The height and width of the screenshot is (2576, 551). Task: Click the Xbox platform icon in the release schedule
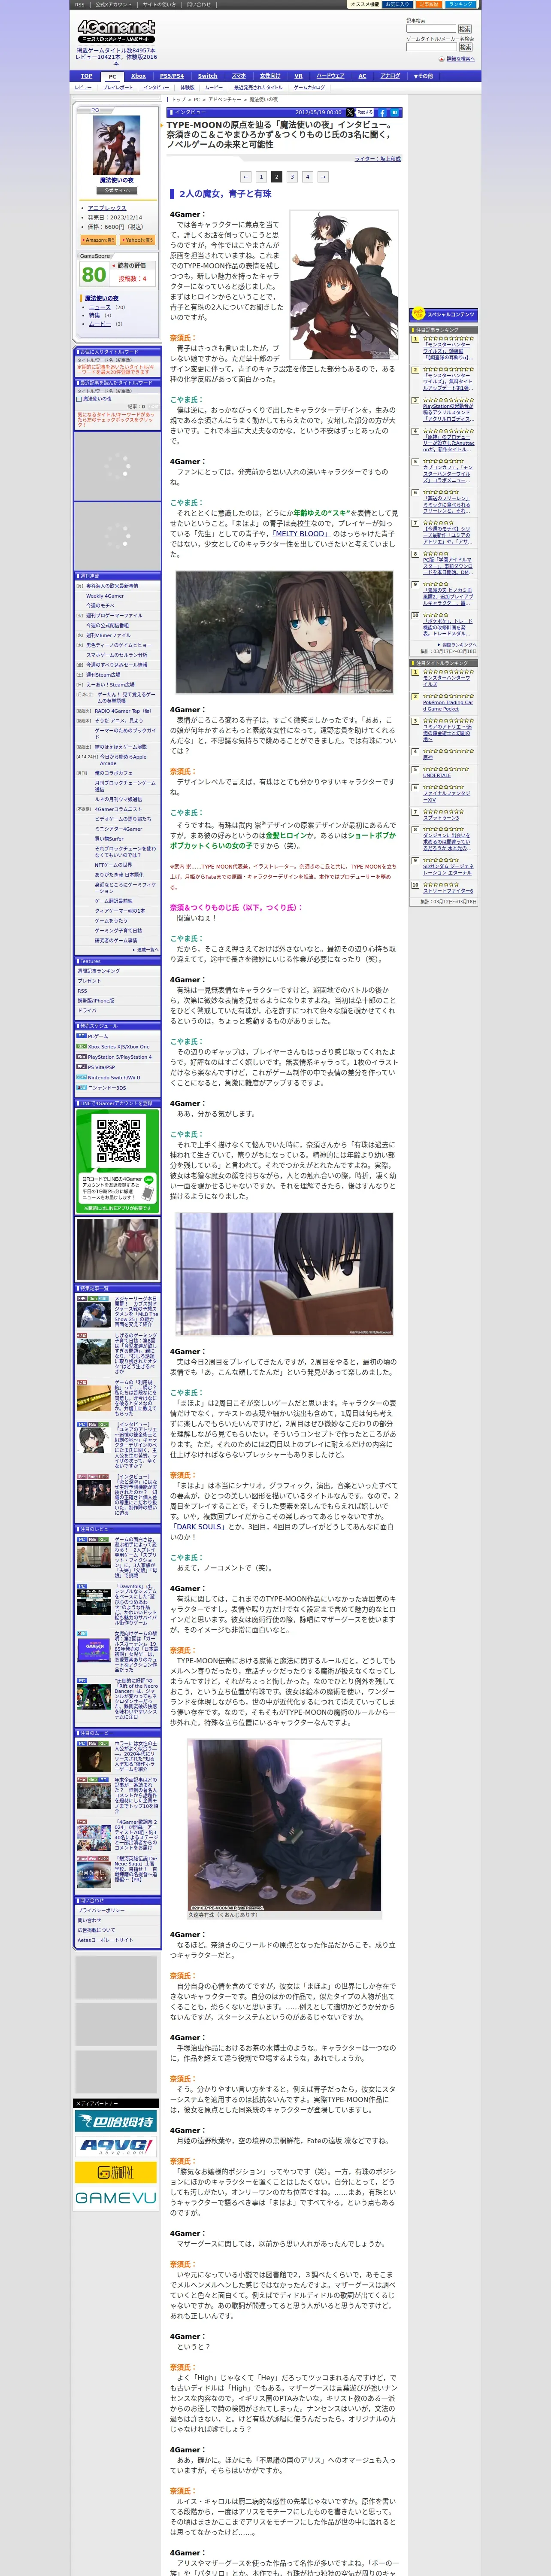coord(81,1046)
